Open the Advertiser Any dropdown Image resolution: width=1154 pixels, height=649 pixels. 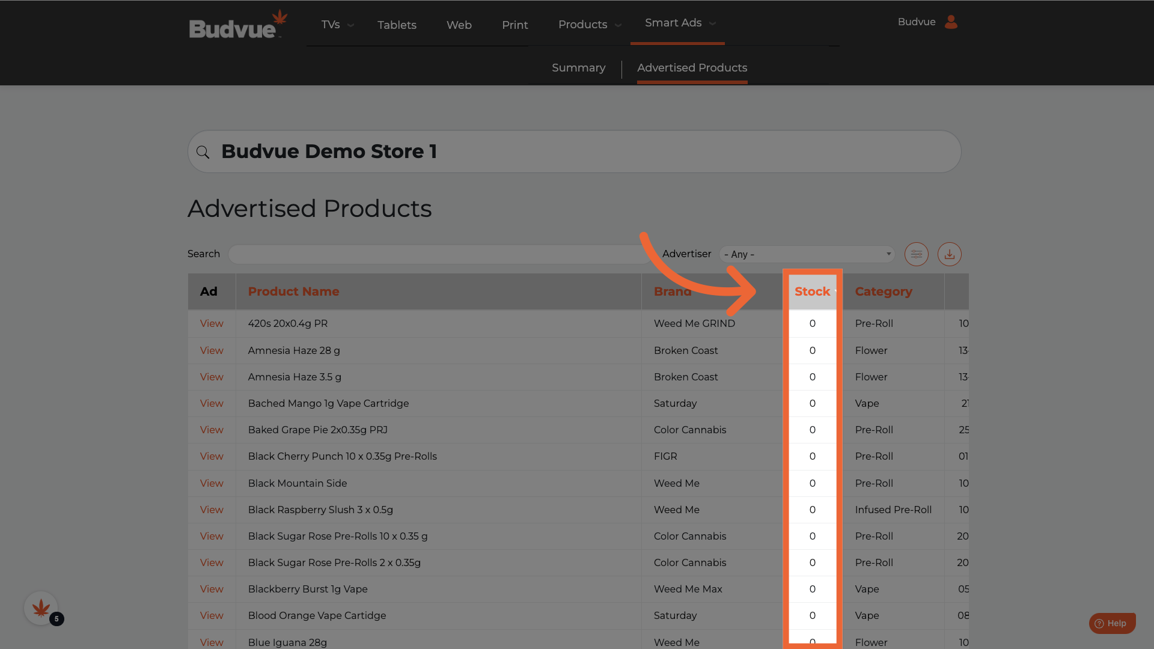coord(807,254)
